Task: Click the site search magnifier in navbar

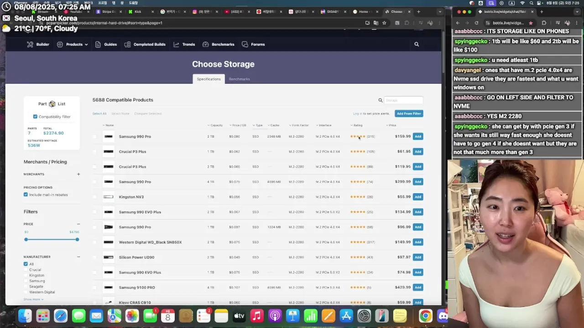Action: 417,44
